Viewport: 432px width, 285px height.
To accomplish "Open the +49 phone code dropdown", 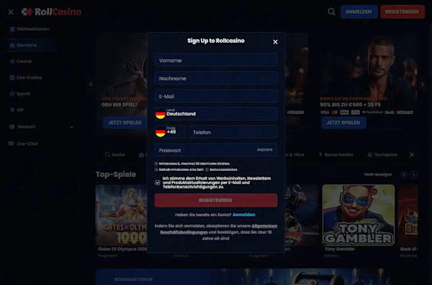I will [x=170, y=133].
